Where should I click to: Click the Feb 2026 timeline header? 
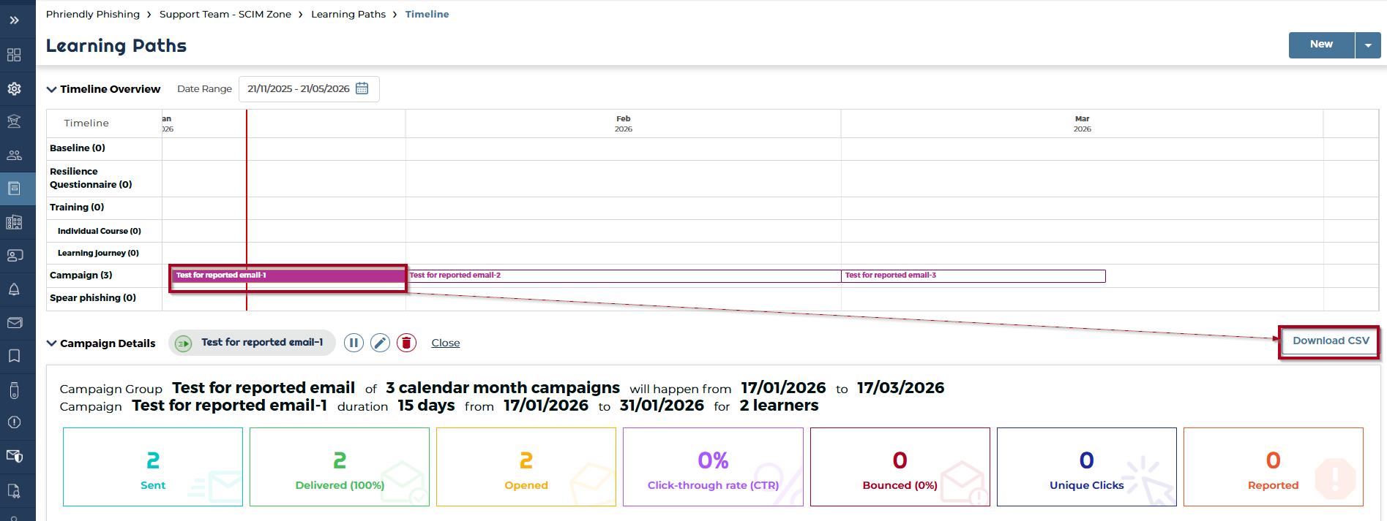pyautogui.click(x=624, y=123)
